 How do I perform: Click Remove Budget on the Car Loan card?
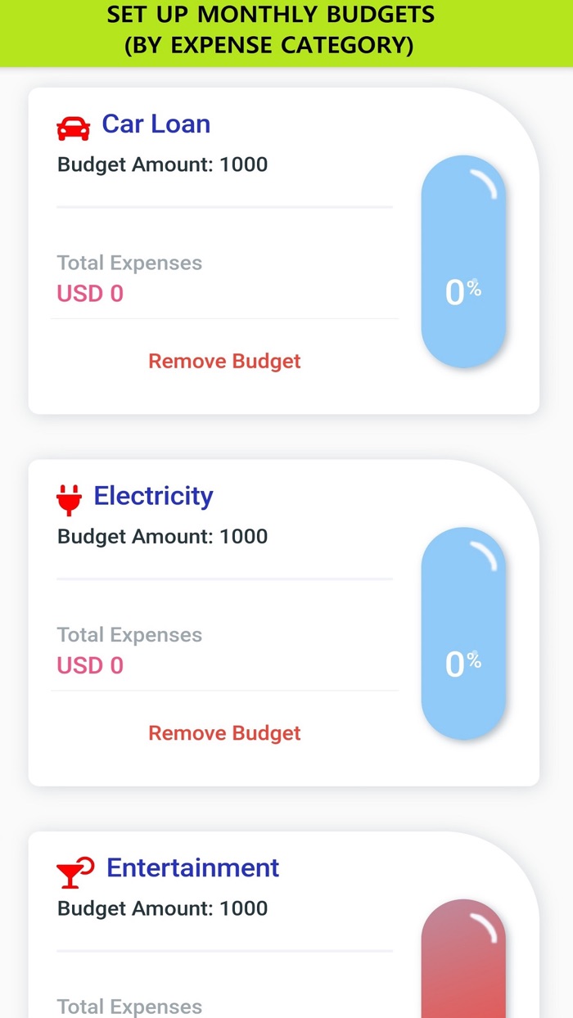[224, 361]
